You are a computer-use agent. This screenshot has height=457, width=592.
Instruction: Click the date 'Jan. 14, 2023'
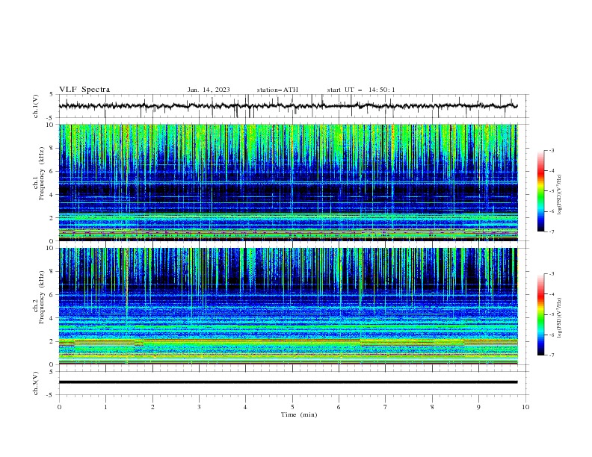click(x=209, y=90)
